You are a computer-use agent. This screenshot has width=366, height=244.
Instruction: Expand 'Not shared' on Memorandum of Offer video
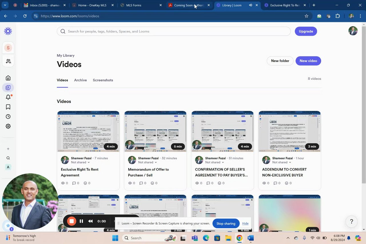pos(148,162)
